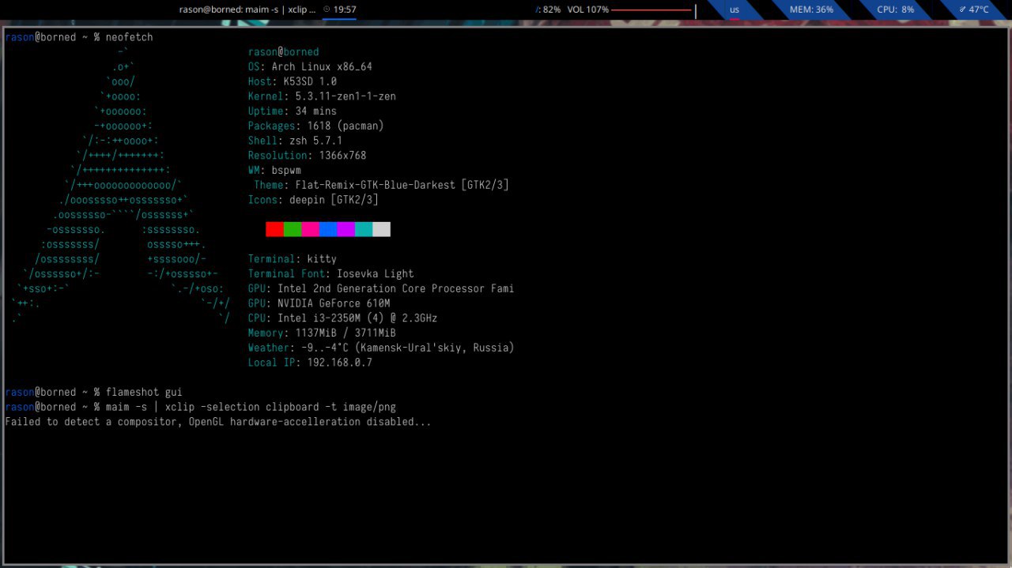Click the CPU: 8% module

coord(896,9)
